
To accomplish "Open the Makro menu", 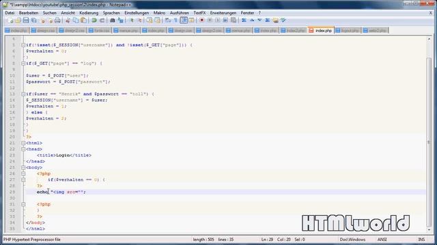I will click(x=159, y=13).
